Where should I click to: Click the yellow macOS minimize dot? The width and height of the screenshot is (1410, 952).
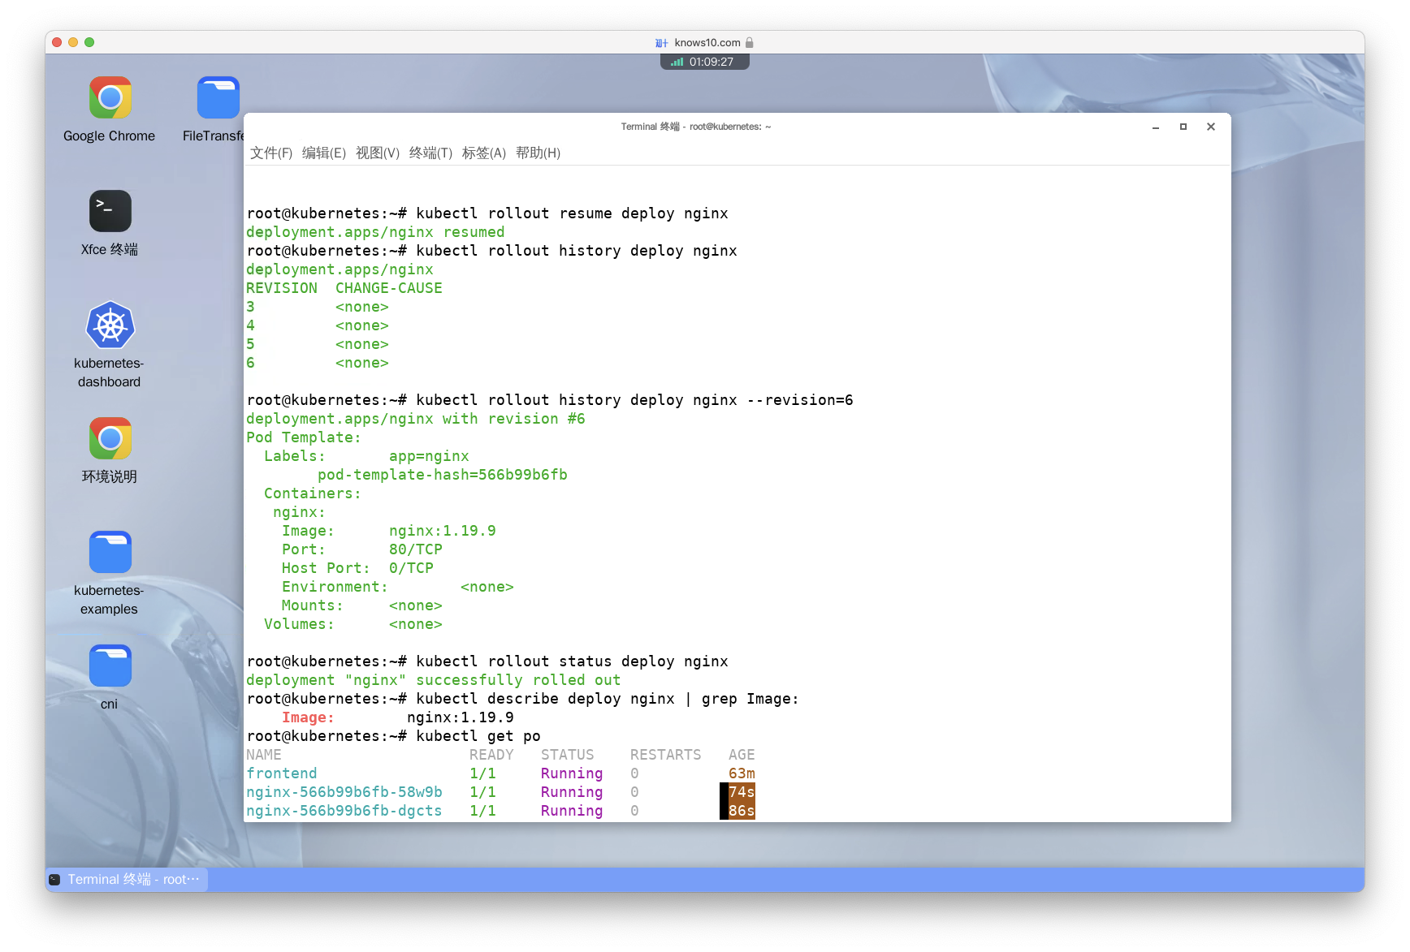click(73, 42)
